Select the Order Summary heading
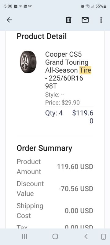This screenshot has height=245, width=110. click(44, 148)
